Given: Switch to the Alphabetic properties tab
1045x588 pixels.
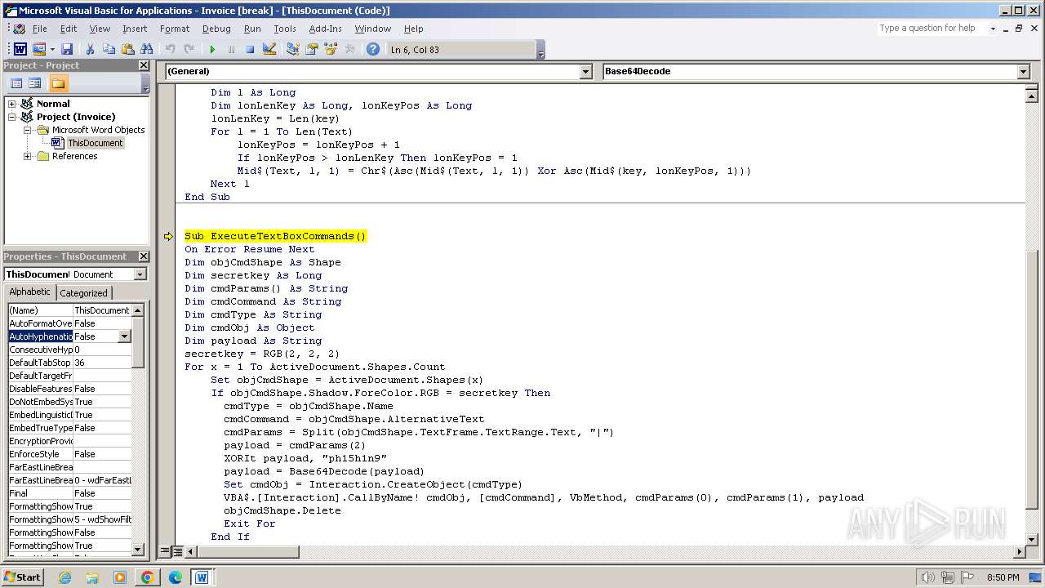Looking at the screenshot, I should point(30,292).
